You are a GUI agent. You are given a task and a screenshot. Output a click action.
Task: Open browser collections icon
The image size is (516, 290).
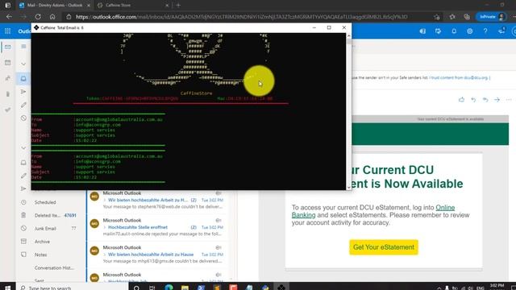[467, 17]
